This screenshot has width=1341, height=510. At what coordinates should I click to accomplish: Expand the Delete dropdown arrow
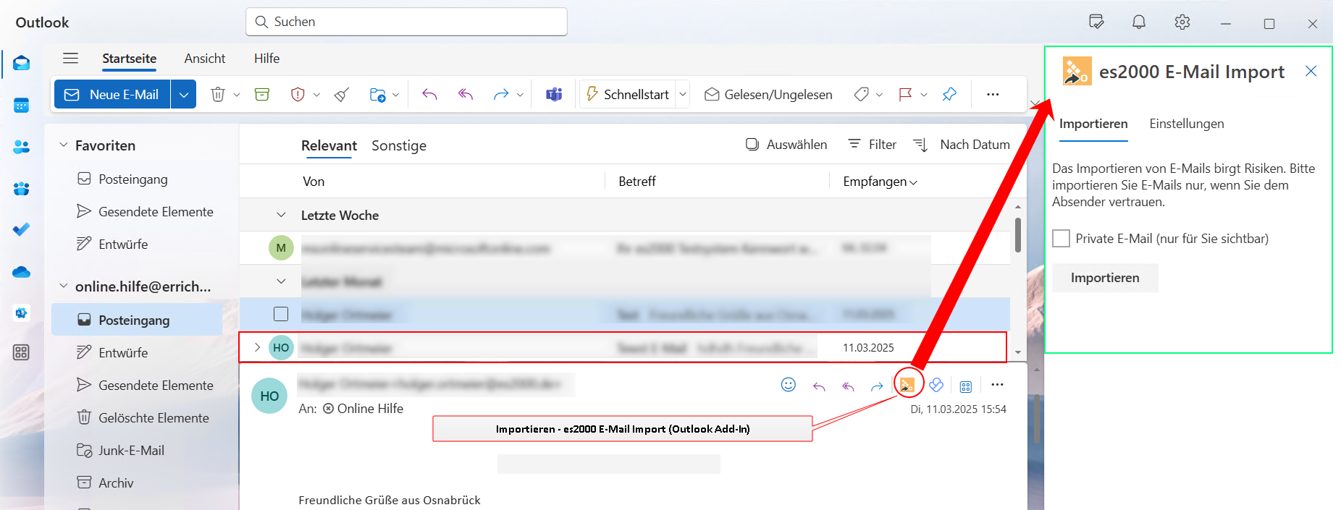[x=237, y=95]
